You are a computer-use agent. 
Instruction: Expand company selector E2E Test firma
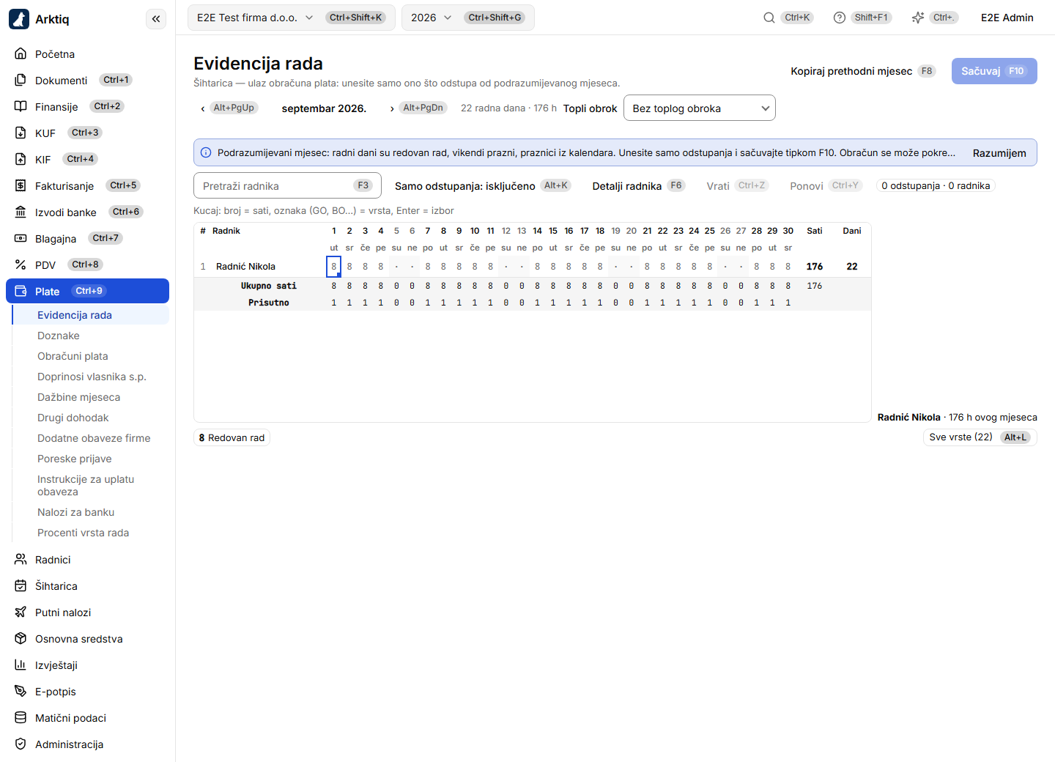(291, 18)
